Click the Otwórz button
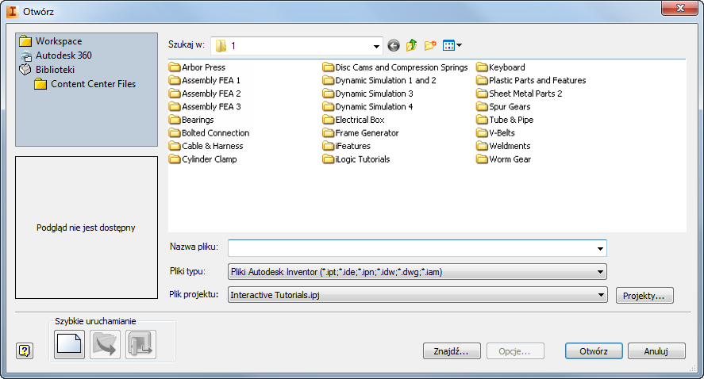Viewport: 704px width, 379px height. point(594,351)
